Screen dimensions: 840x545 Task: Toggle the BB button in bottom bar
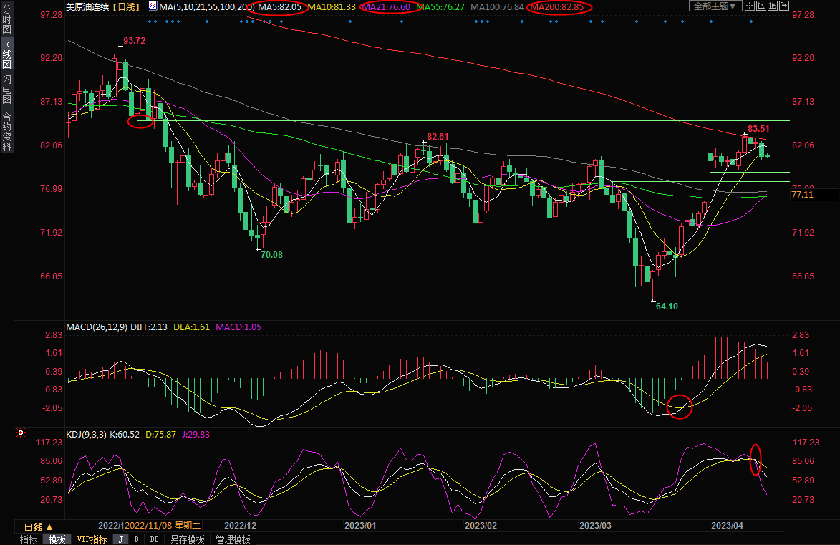point(154,539)
